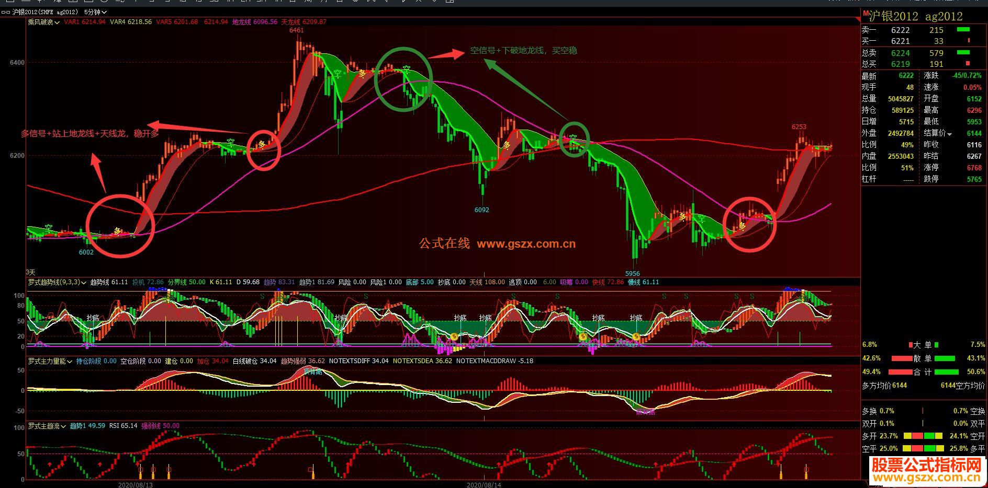
Task: Select the 跌停 price 5765
Action: coord(974,179)
